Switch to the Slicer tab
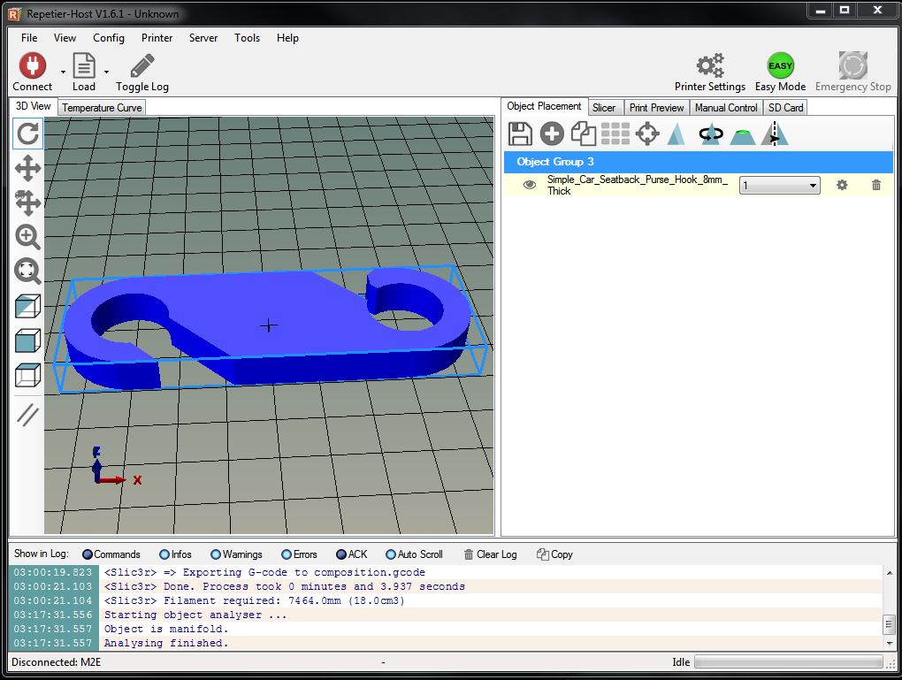 pos(604,108)
